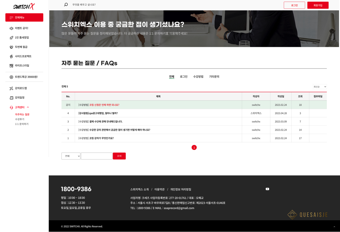Click the date 2023.04.28
This screenshot has height=232, width=340.
click(281, 113)
